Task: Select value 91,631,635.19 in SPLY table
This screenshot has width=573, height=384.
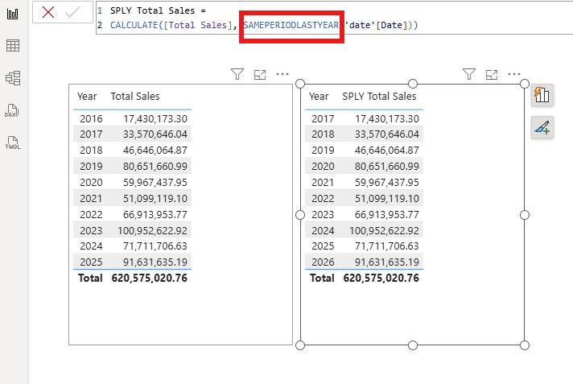Action: click(386, 262)
